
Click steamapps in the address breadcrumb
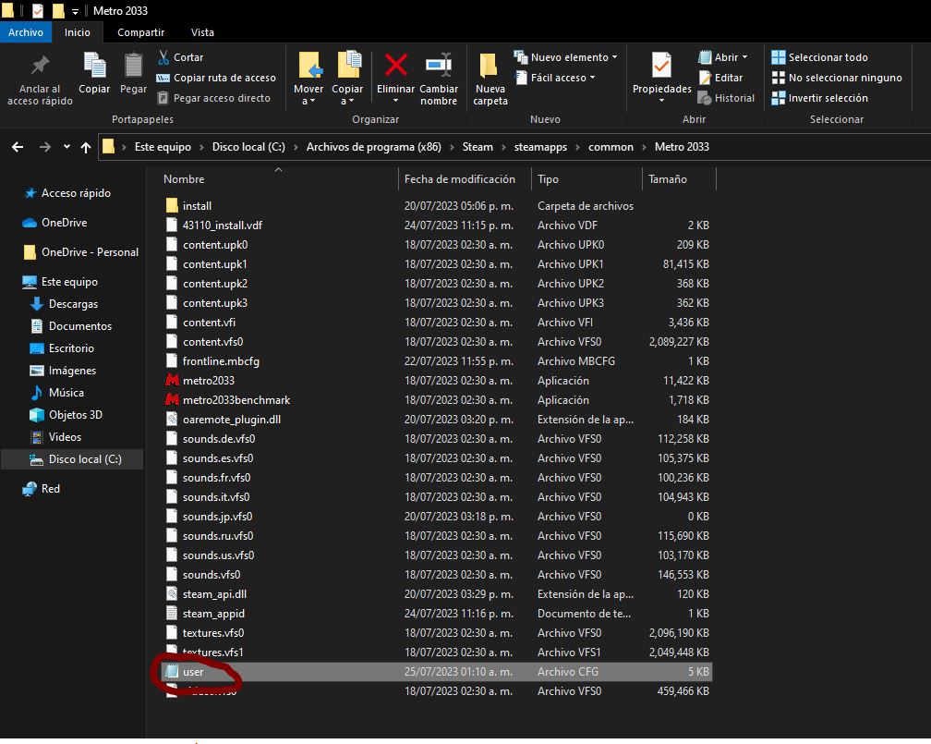click(x=540, y=147)
